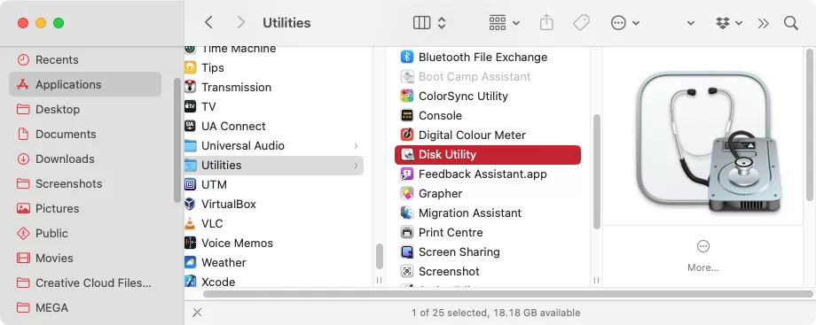The width and height of the screenshot is (816, 325).
Task: Click the Disk Utility preview image
Action: (x=710, y=141)
